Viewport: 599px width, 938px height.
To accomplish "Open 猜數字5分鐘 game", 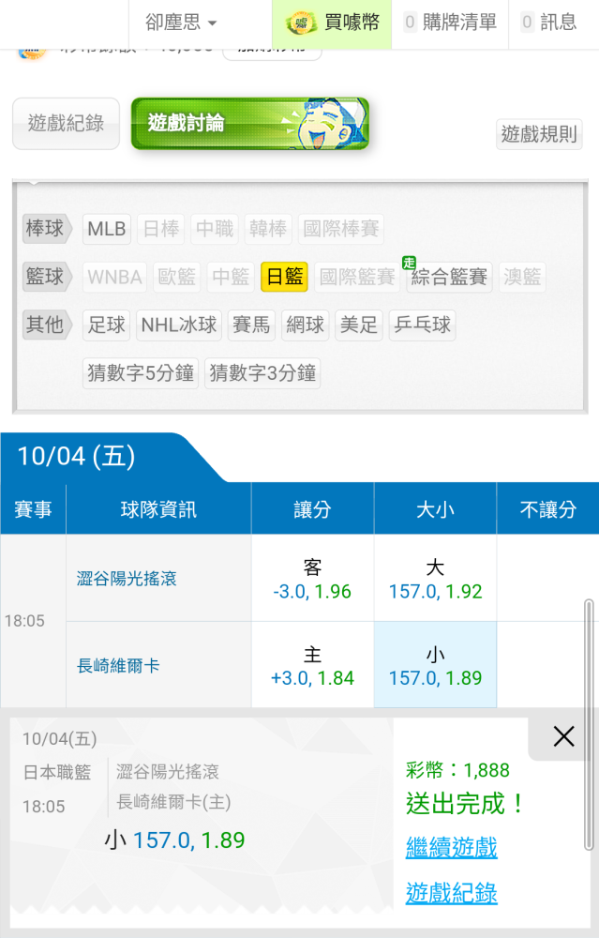I will click(141, 373).
